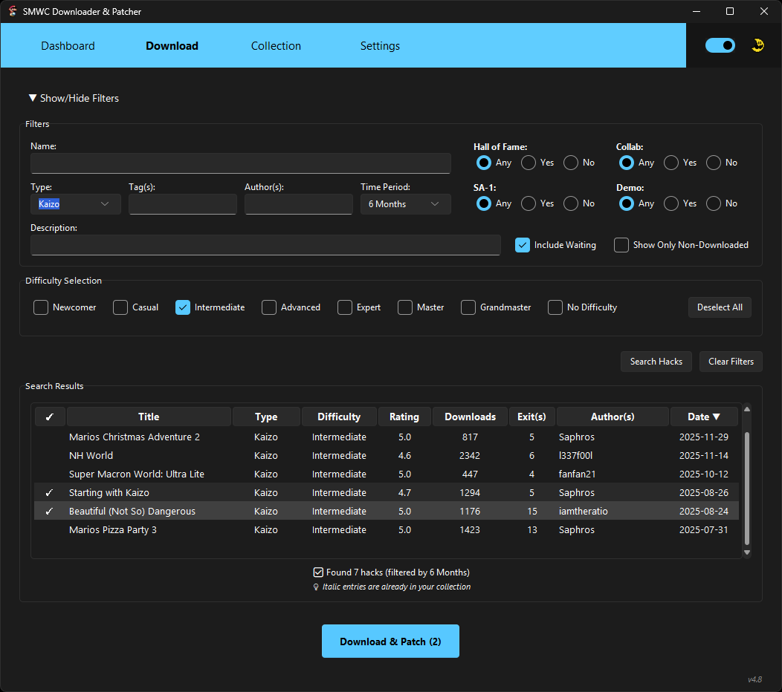Click the yellow moon theme icon
782x692 pixels.
tap(758, 45)
